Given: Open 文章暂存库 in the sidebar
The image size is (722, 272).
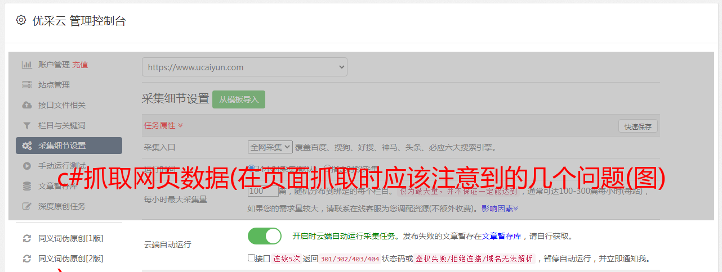Looking at the screenshot, I should click(x=58, y=186).
